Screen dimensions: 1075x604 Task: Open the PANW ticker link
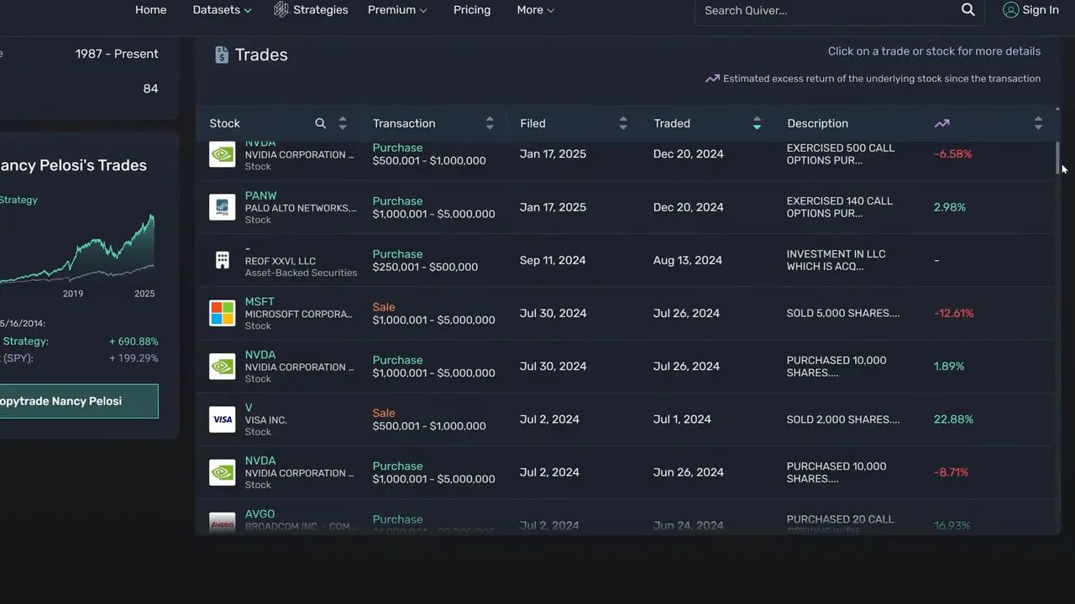click(x=260, y=195)
